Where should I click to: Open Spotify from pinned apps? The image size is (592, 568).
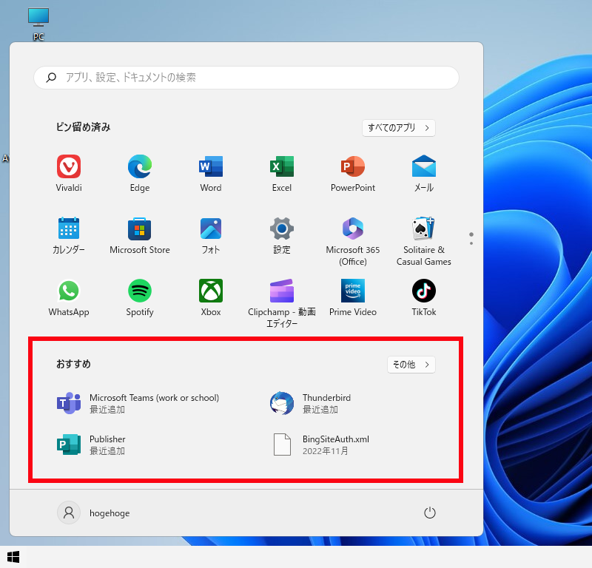click(x=140, y=298)
